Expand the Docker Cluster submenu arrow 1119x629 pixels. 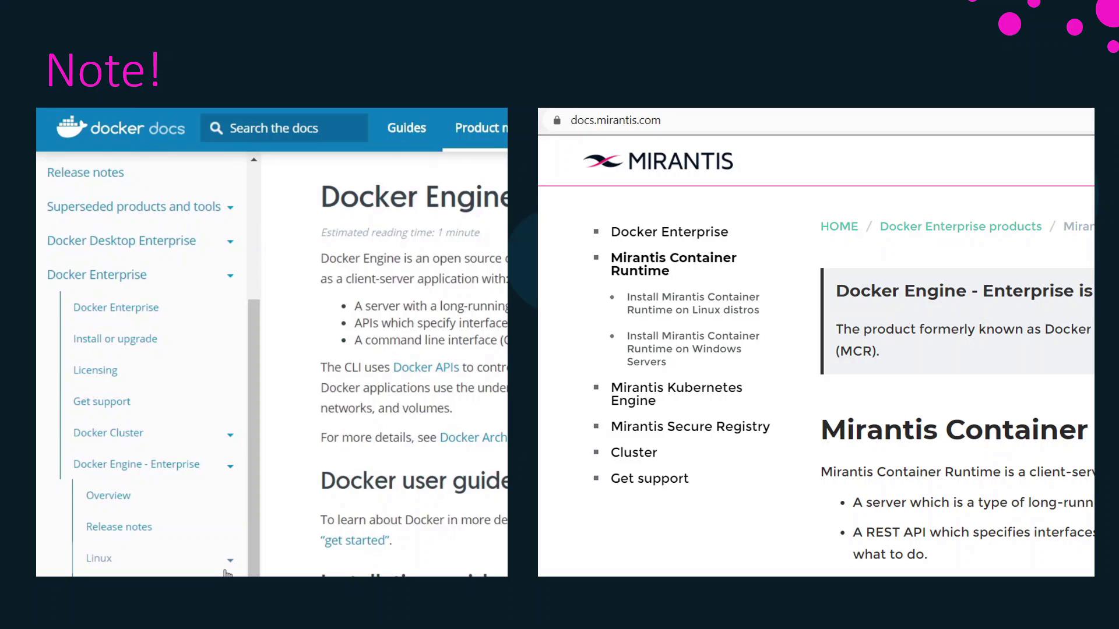pyautogui.click(x=230, y=435)
